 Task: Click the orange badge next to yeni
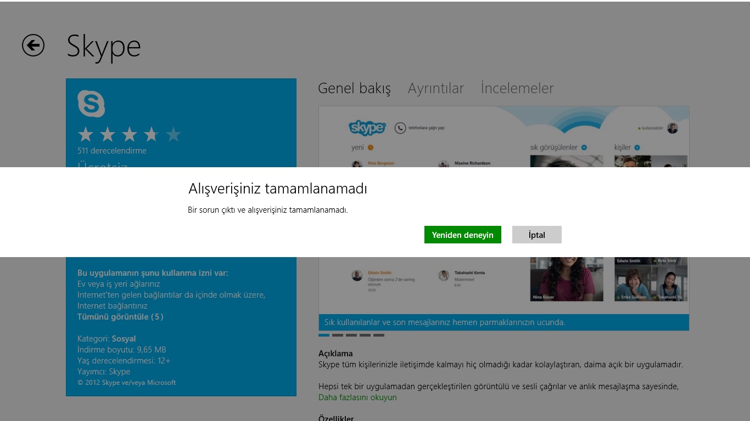(x=371, y=147)
